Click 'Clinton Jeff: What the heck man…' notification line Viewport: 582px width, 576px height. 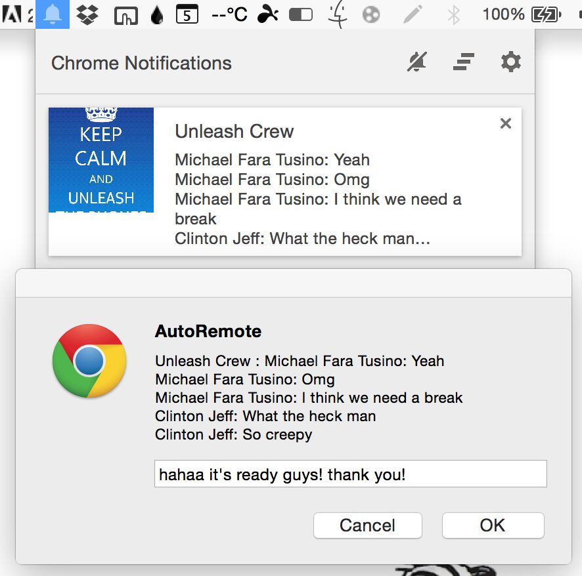click(x=303, y=238)
